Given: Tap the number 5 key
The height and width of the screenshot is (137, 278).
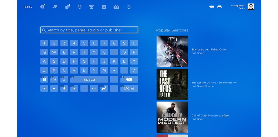Looking at the screenshot, I should point(84,43).
